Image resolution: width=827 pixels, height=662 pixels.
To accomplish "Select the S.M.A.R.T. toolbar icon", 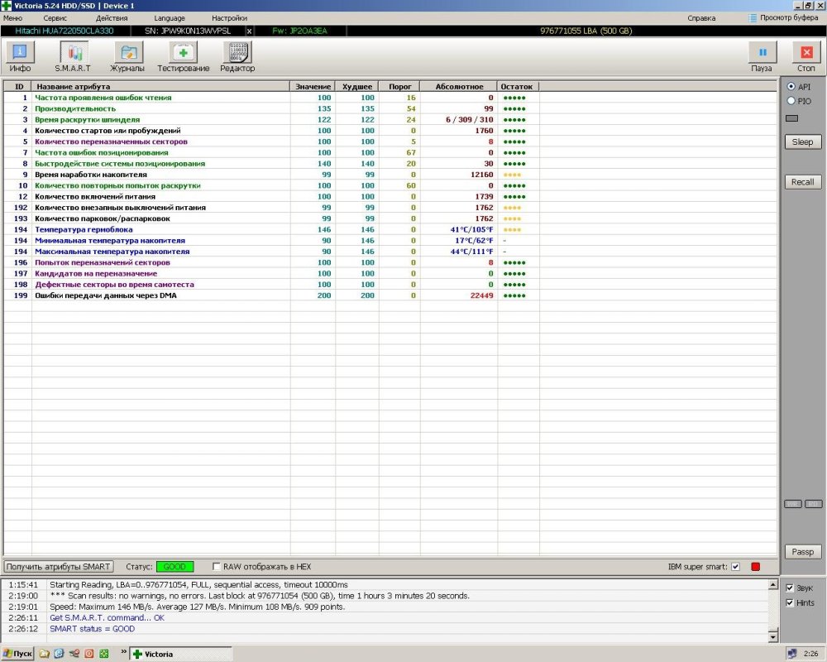I will (x=73, y=54).
